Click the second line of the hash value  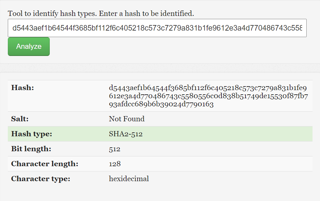(x=208, y=96)
